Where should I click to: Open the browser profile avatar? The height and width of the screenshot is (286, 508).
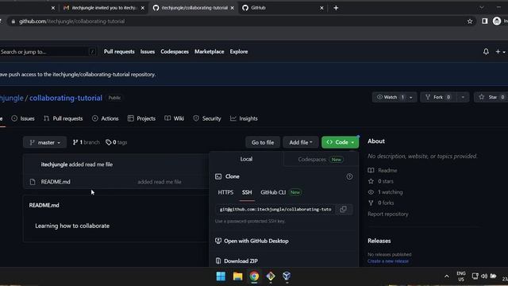pyautogui.click(x=497, y=21)
